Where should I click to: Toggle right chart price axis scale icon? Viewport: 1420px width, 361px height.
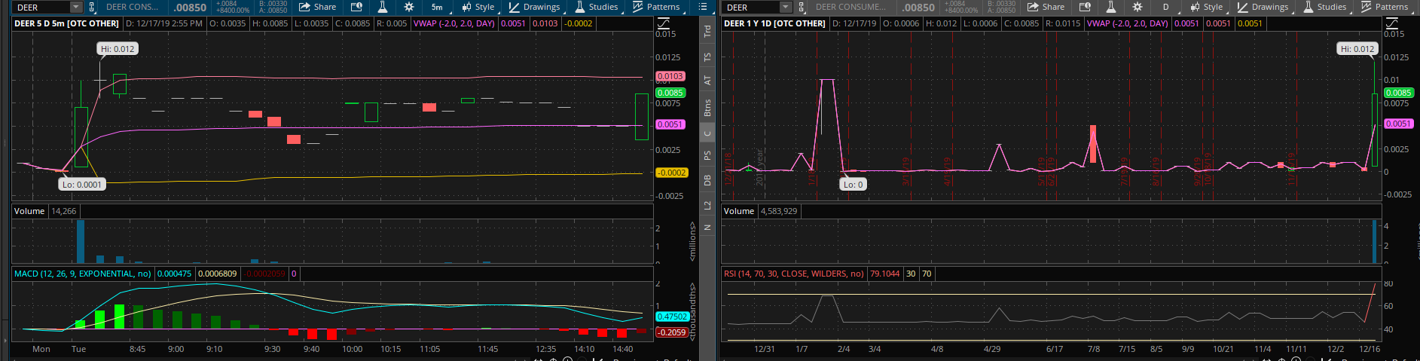tap(1391, 23)
